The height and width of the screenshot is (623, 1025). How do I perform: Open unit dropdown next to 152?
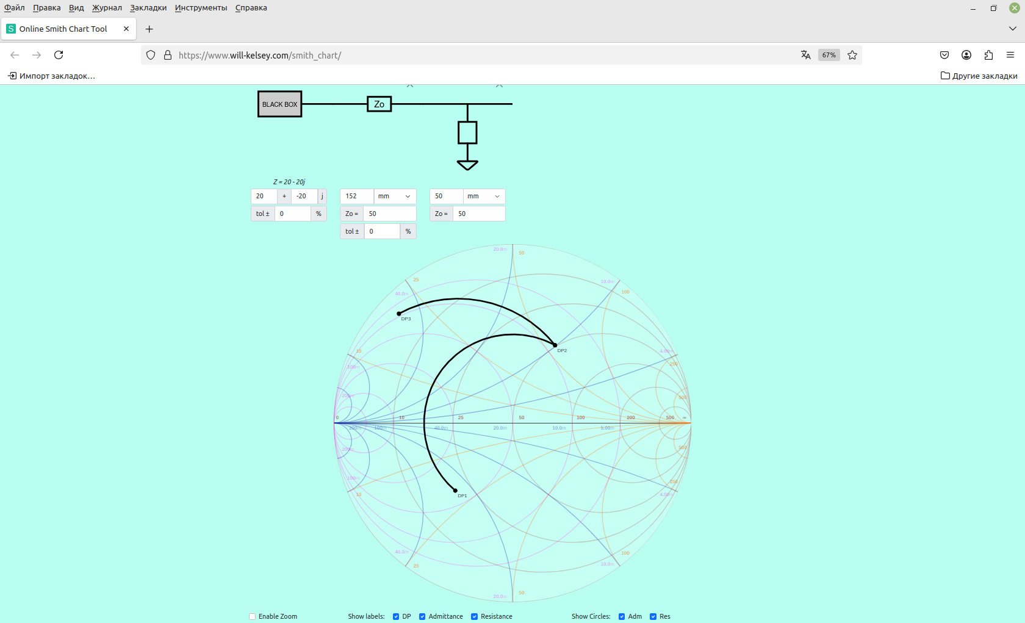click(x=394, y=196)
